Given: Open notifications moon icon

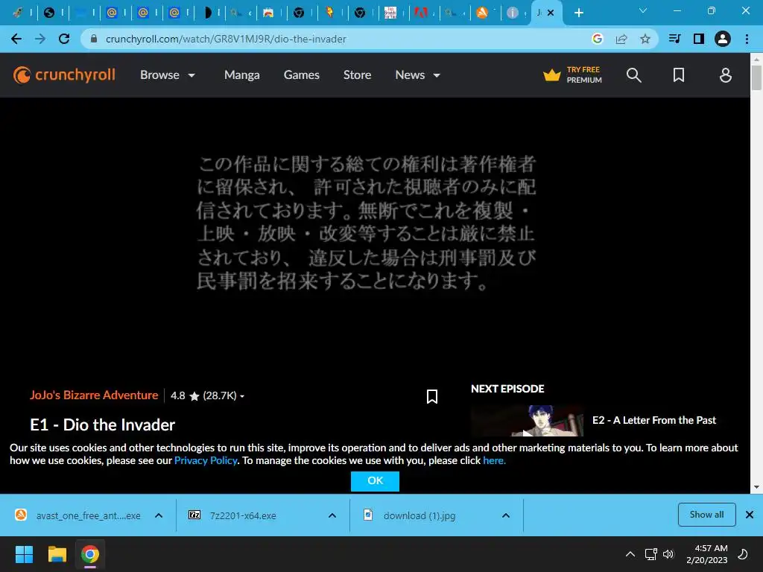Looking at the screenshot, I should point(743,554).
